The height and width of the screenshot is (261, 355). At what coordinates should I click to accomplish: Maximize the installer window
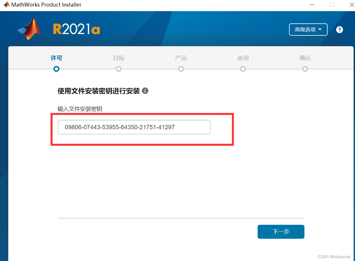(x=332, y=5)
